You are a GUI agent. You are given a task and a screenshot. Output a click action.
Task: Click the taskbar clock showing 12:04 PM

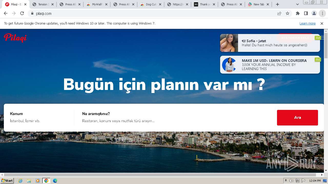(x=315, y=181)
